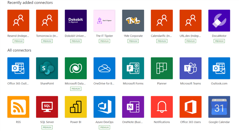Click the Outlook.com connector icon

pos(219,68)
